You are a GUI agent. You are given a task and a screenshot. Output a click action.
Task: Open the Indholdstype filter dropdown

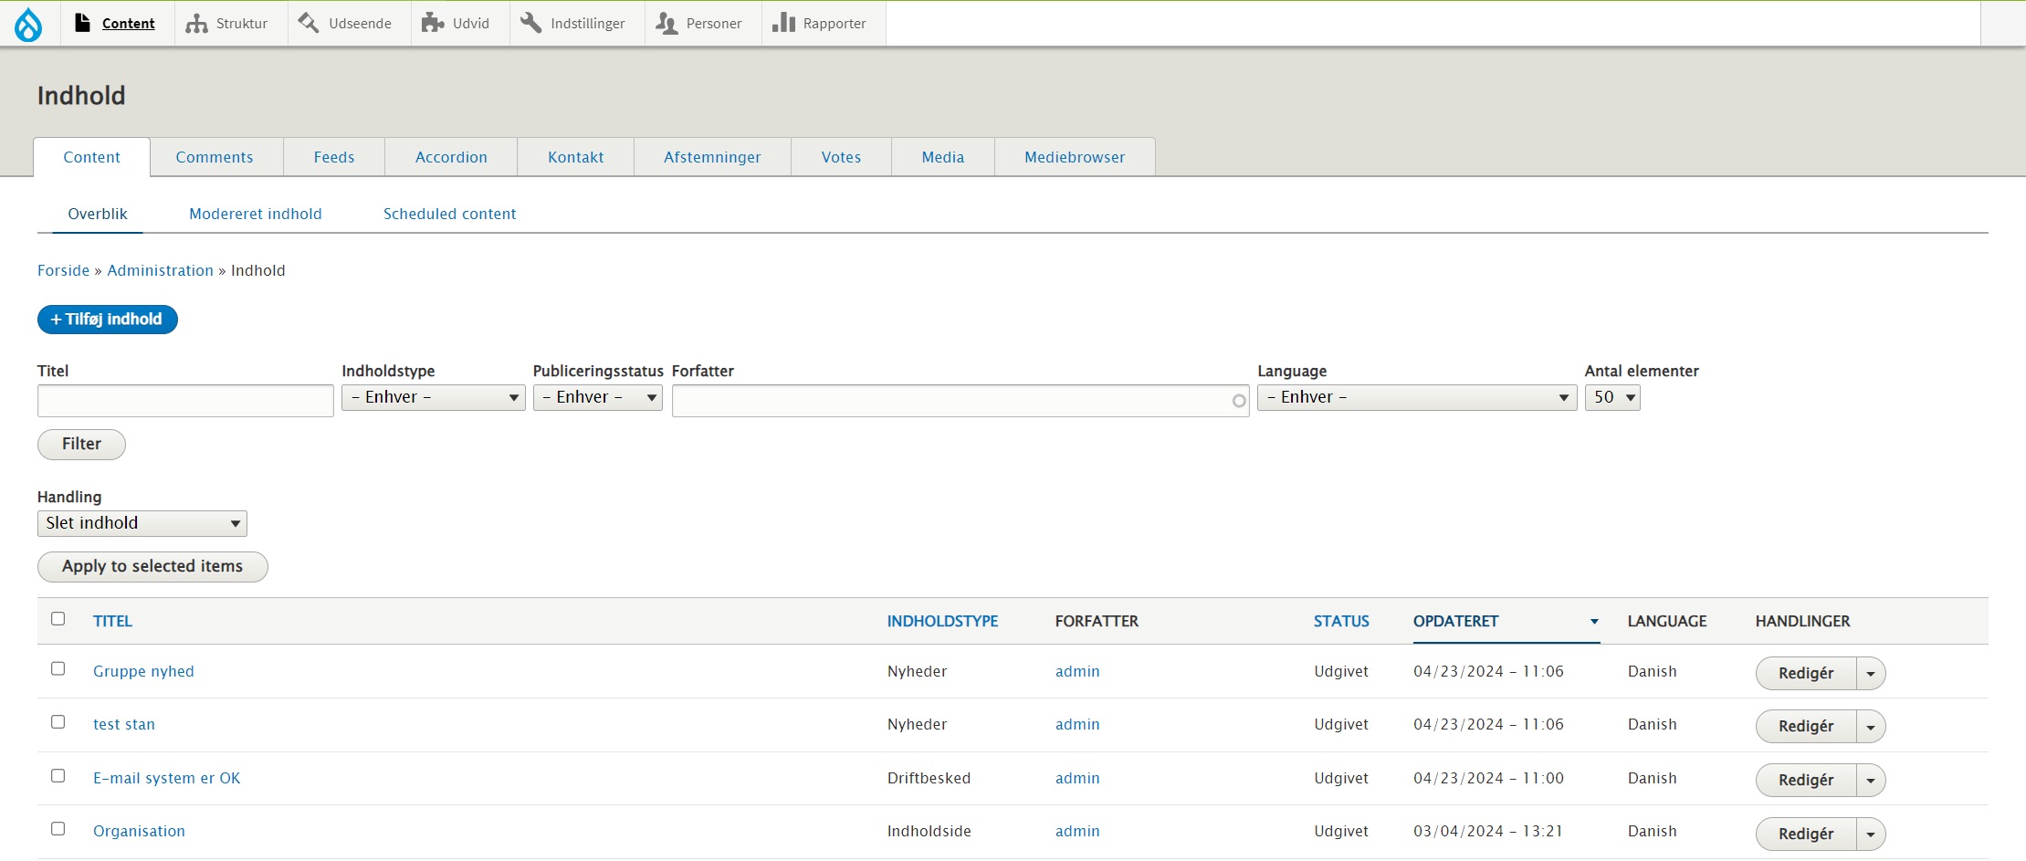pos(433,398)
